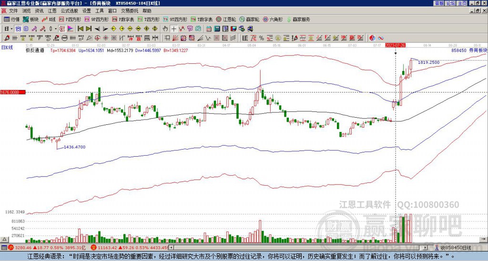Open 赢家服务 with dollar icon
The width and height of the screenshot is (488, 261).
click(x=298, y=19)
